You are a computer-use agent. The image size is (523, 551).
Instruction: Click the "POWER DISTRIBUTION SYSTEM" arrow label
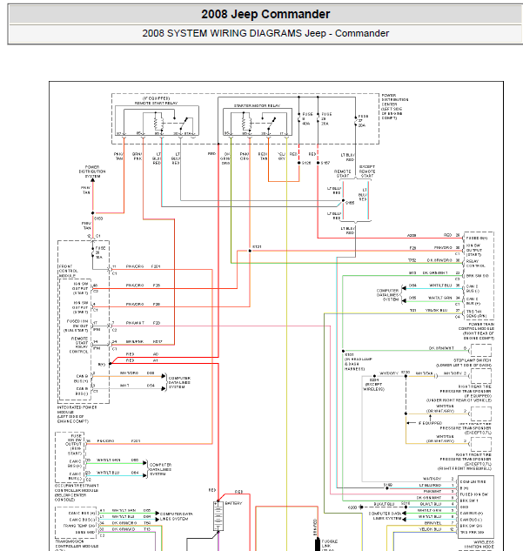[x=92, y=171]
